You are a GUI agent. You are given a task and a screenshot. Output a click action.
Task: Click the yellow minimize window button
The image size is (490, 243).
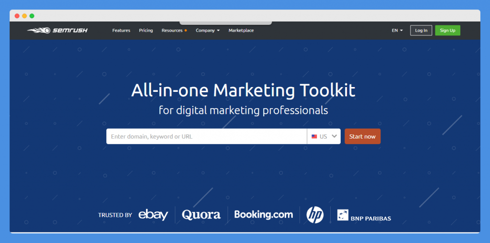pyautogui.click(x=24, y=16)
